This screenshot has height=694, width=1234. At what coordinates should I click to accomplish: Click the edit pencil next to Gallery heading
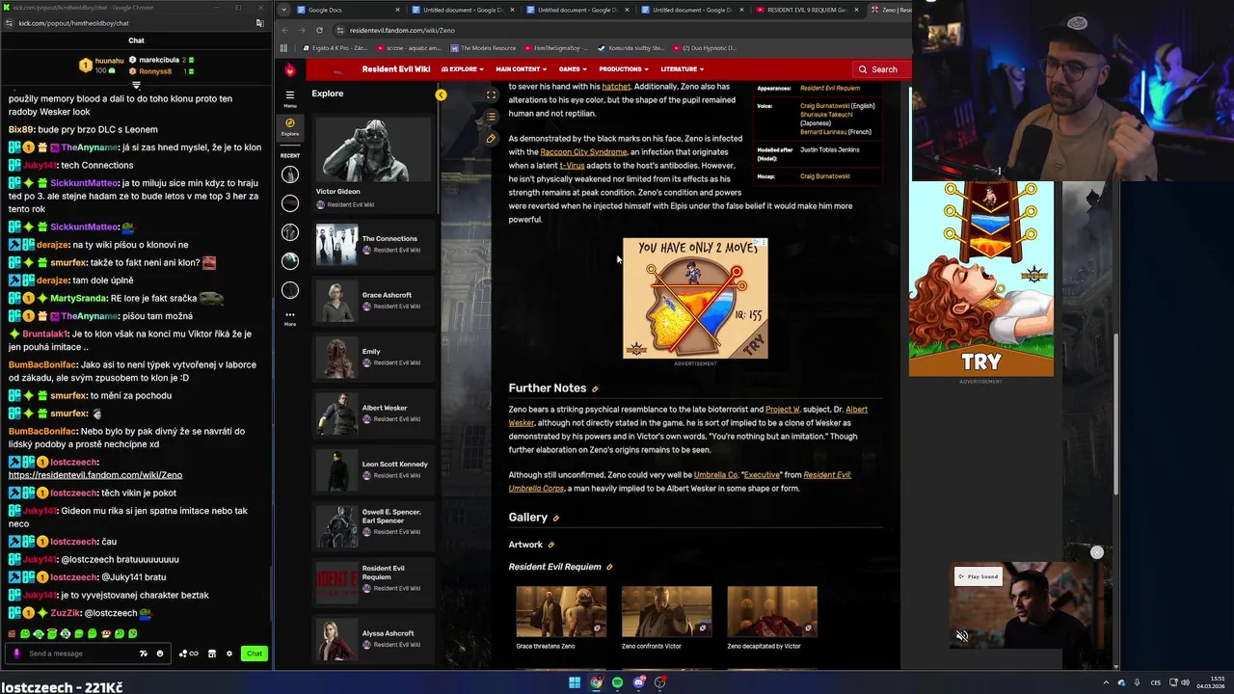[555, 519]
